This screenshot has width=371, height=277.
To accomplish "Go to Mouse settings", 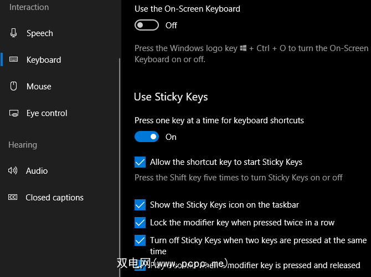I will point(39,87).
